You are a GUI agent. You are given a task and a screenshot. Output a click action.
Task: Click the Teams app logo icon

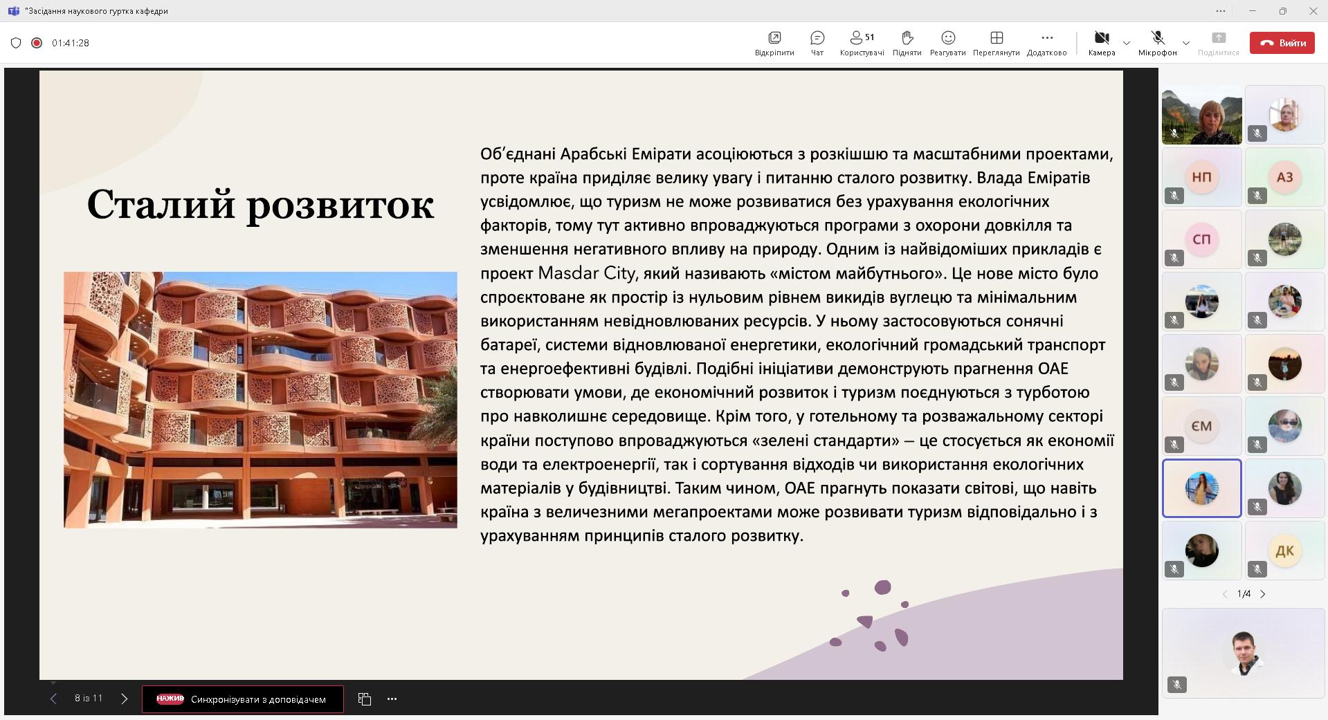point(13,11)
